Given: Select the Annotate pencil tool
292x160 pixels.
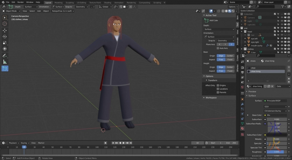Looking at the screenshot, I should pyautogui.click(x=5, y=55).
